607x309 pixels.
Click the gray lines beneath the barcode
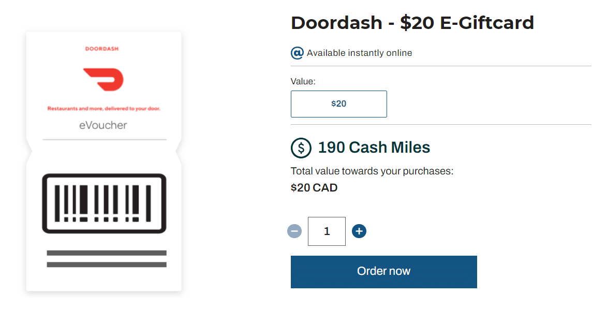(x=107, y=259)
